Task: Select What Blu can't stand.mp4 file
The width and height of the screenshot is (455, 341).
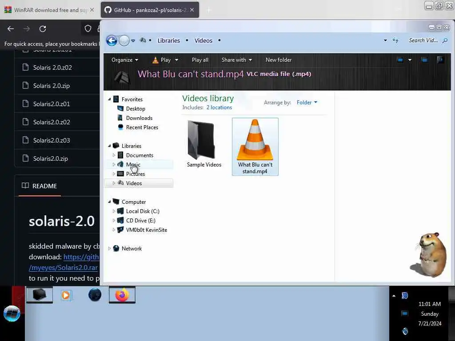Action: click(x=255, y=147)
